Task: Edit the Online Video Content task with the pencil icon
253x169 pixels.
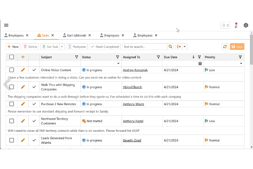Action: (23, 70)
